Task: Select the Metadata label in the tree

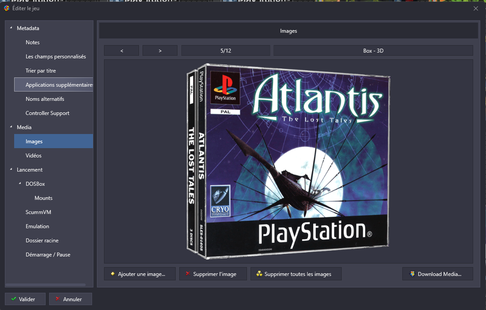Action: [x=28, y=28]
